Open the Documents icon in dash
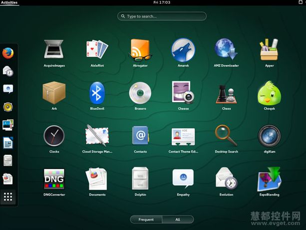The height and width of the screenshot is (230, 306). coord(8,179)
